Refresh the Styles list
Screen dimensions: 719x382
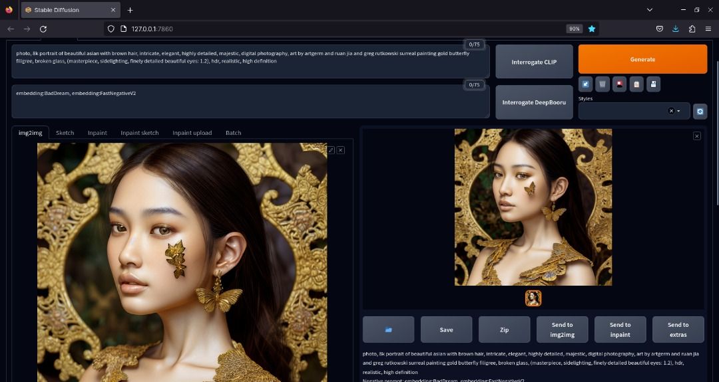tap(700, 111)
